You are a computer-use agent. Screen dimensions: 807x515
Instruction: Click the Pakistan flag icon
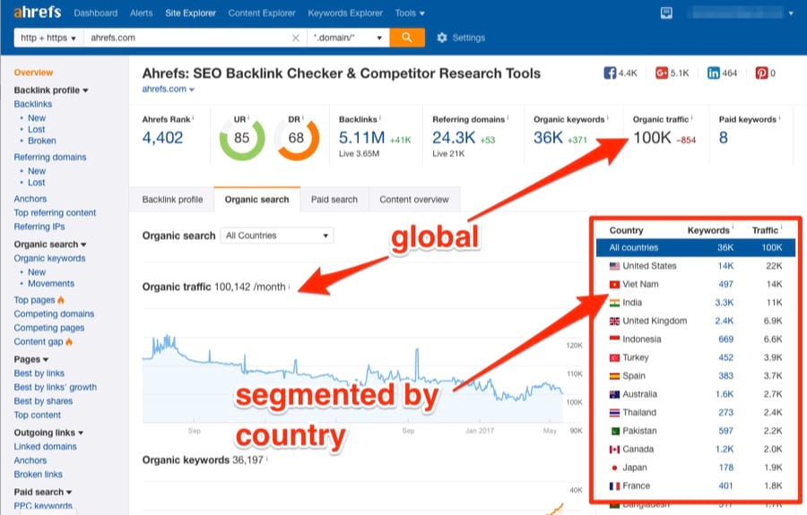[x=614, y=431]
